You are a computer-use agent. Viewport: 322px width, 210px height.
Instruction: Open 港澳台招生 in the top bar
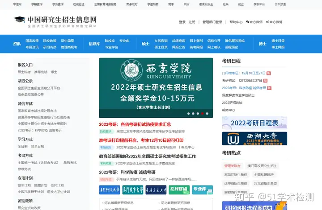pos(206,4)
